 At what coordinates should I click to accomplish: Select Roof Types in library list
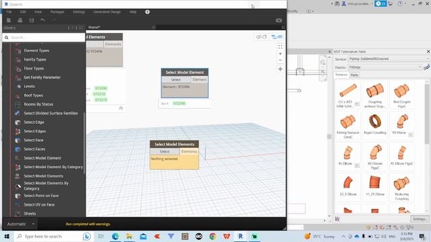coord(33,95)
